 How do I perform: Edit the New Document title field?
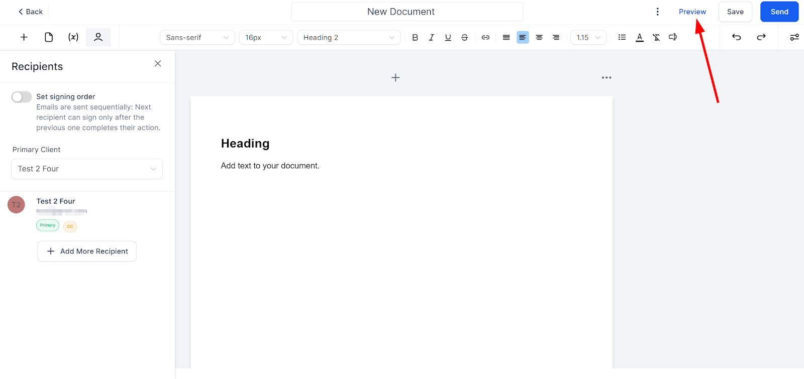point(407,12)
